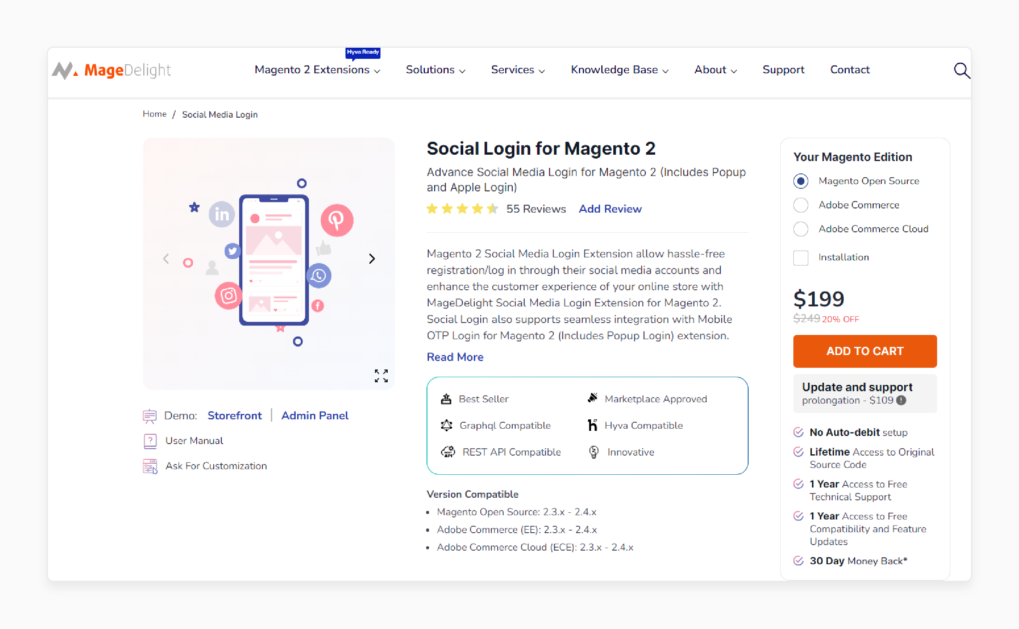The width and height of the screenshot is (1019, 629).
Task: Click the Hyva Ready badge
Action: [363, 52]
